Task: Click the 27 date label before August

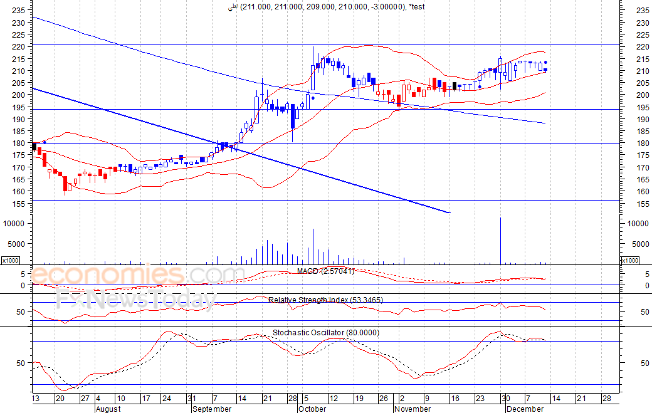Action: 85,399
